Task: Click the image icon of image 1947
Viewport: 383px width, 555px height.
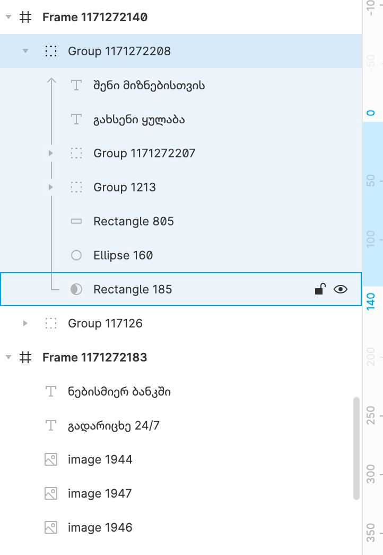Action: point(51,493)
